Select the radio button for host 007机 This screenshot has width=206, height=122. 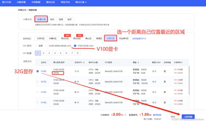(x=38, y=82)
